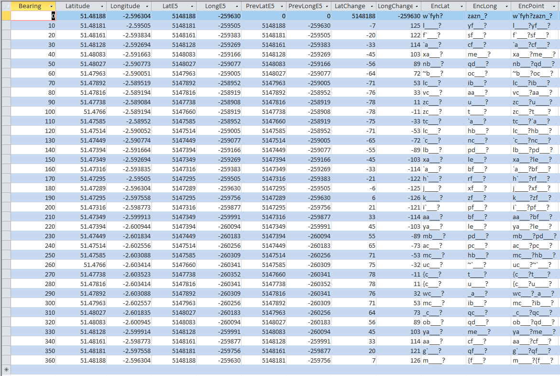Image resolution: width=560 pixels, height=376 pixels.
Task: Select the EncPoint column header label
Action: tap(531, 6)
